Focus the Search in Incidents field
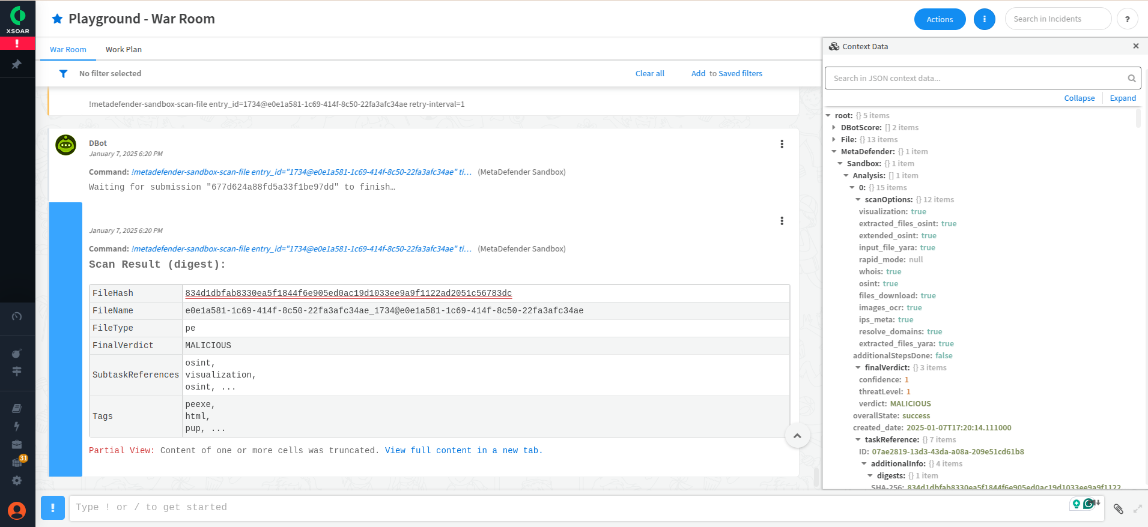This screenshot has height=527, width=1148. (x=1058, y=19)
